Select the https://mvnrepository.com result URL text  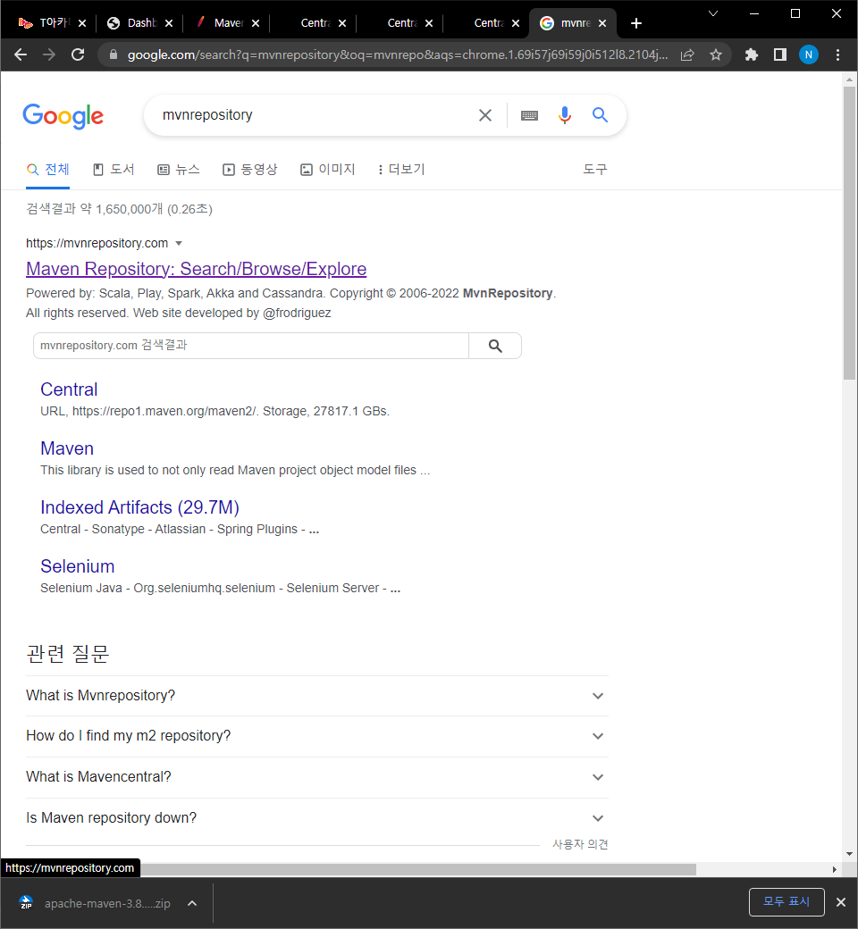[97, 244]
